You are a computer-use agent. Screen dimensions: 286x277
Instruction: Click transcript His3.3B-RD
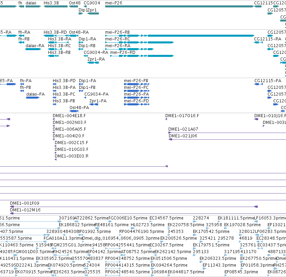55,32
